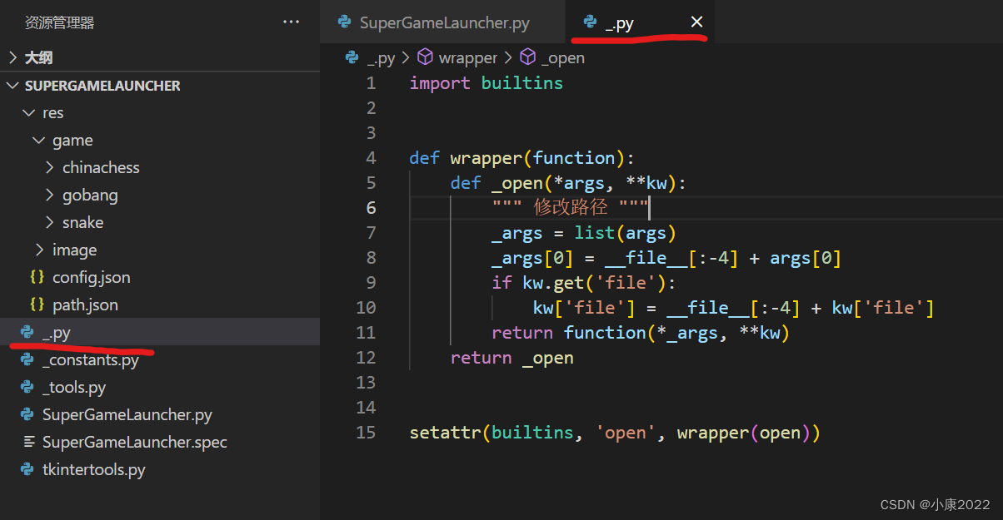Open SuperGameLauncher.spec file

point(160,442)
